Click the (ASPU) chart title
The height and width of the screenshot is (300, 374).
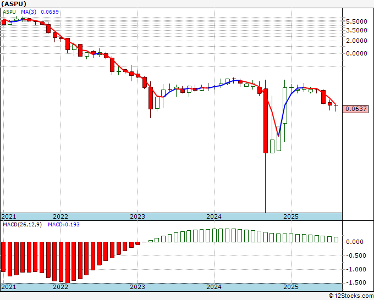coord(14,4)
